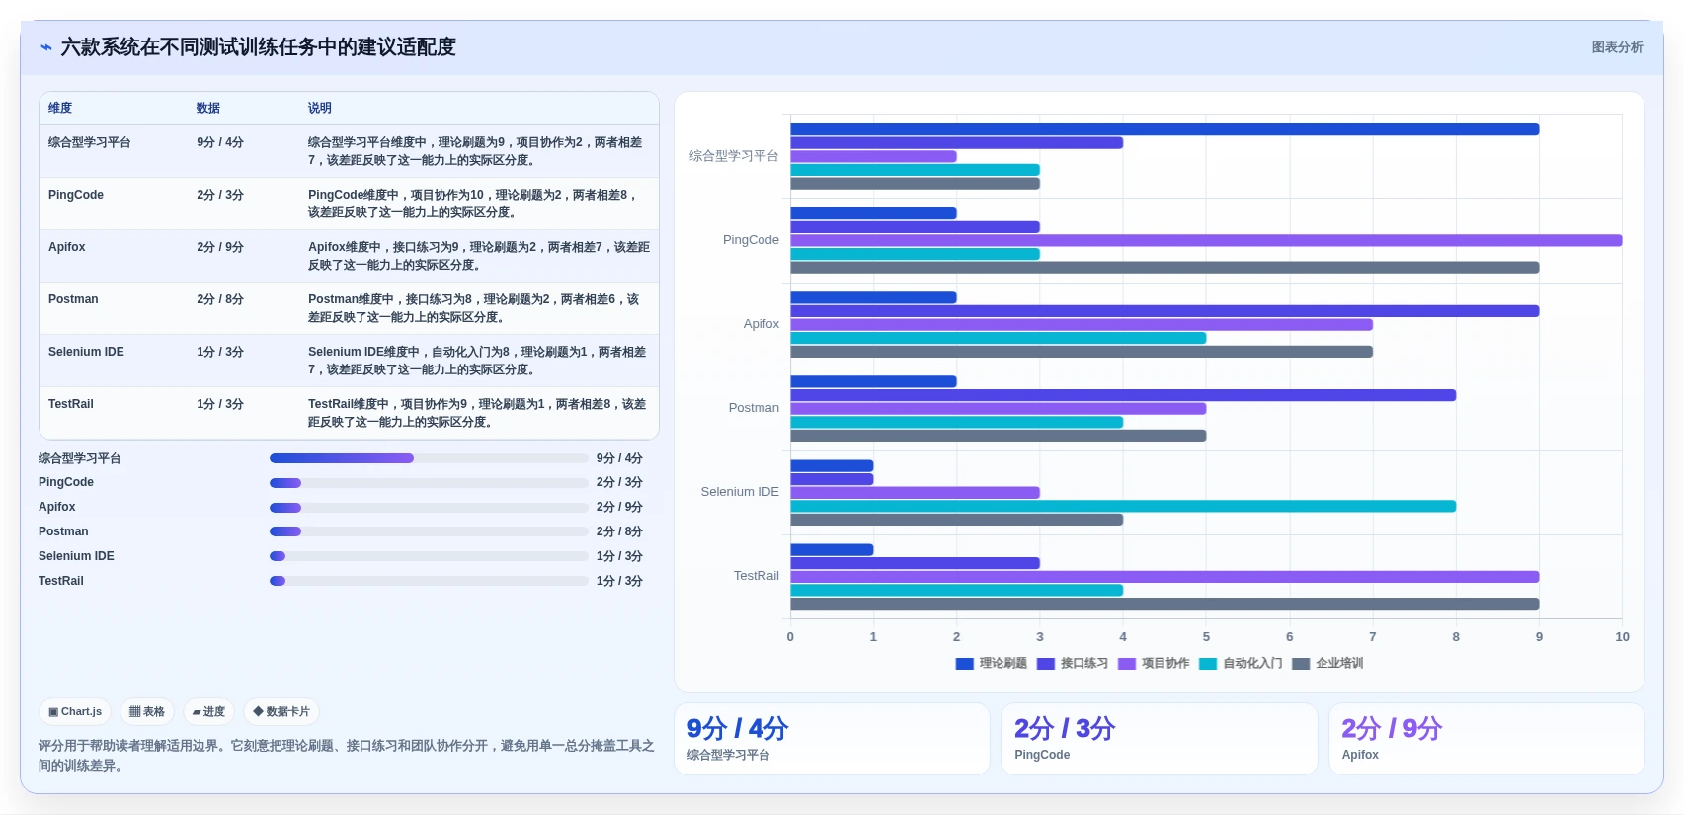This screenshot has width=1684, height=815.
Task: Open the 2分 / 3分 PingCode data card
Action: point(1160,739)
